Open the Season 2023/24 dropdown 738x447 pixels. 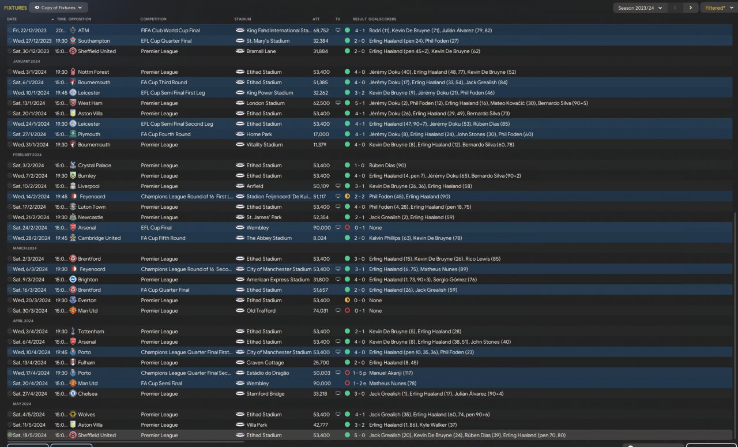click(x=640, y=7)
